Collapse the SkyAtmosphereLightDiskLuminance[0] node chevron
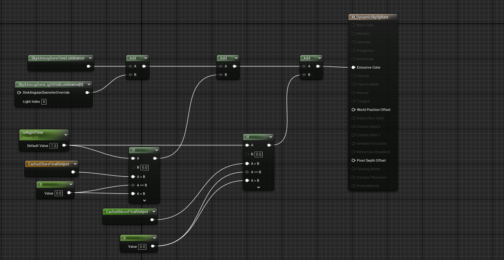 [89, 84]
